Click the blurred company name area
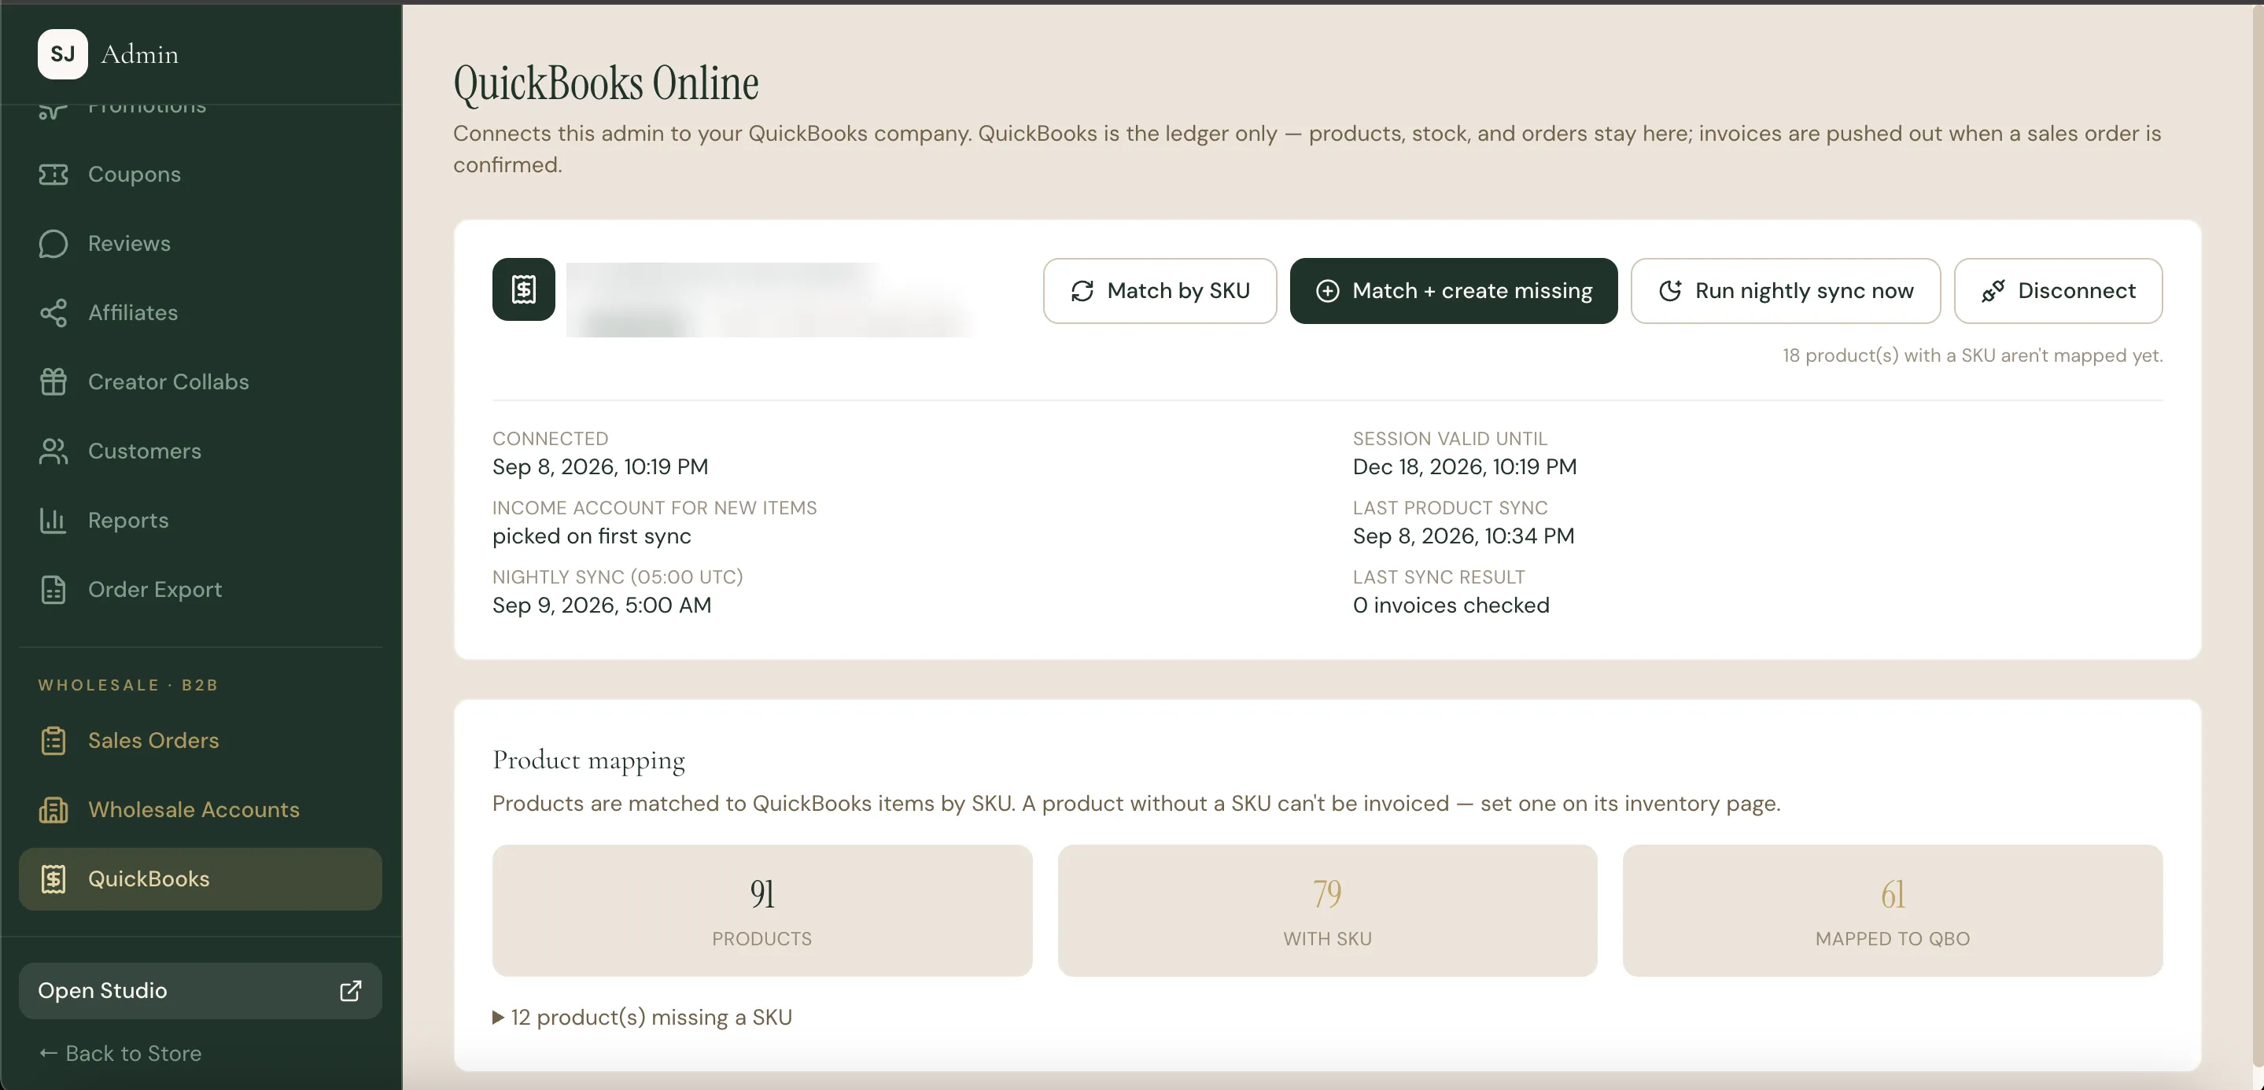 pyautogui.click(x=769, y=300)
